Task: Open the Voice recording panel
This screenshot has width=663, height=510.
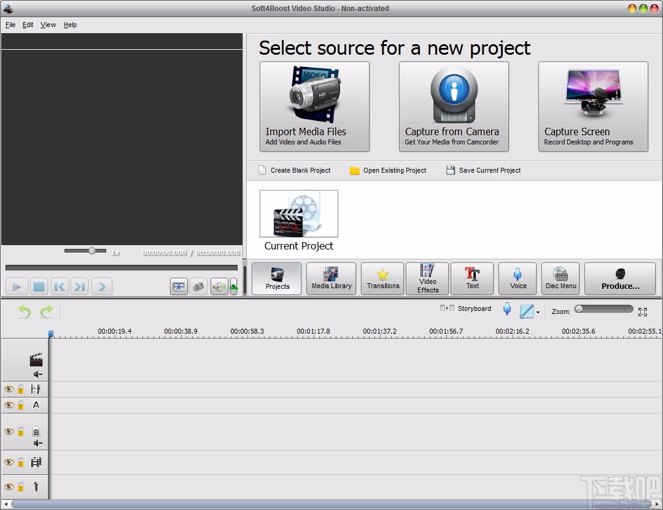Action: click(x=518, y=278)
